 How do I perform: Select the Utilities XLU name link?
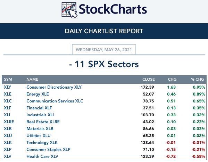pos(39,136)
